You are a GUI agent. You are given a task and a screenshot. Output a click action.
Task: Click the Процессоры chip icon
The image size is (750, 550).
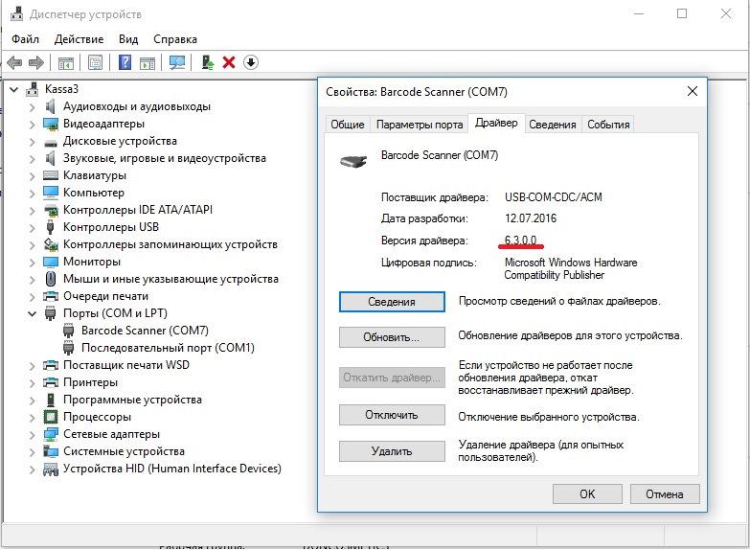pos(50,417)
